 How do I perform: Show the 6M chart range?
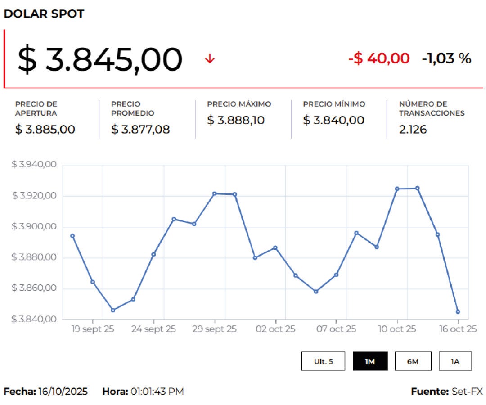[413, 361]
